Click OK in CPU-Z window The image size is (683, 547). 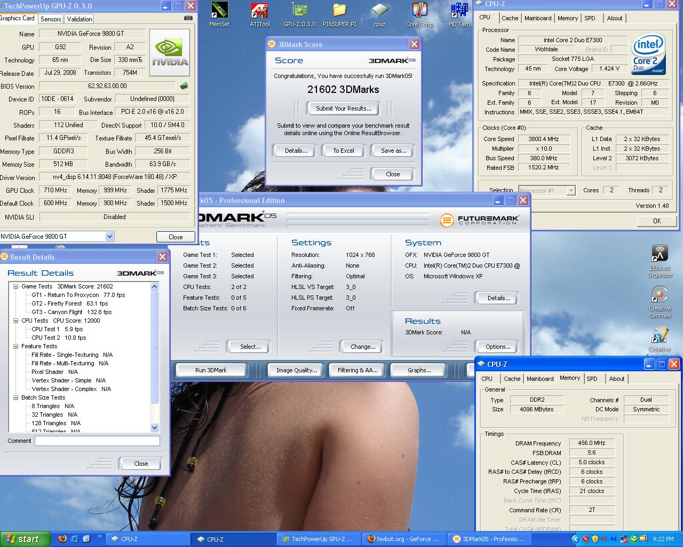[x=657, y=221]
